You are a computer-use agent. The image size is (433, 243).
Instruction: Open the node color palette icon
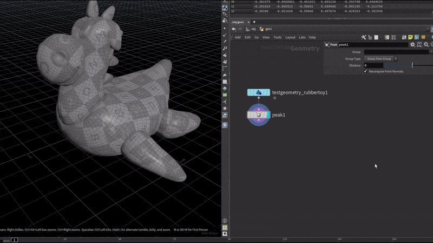(x=387, y=37)
